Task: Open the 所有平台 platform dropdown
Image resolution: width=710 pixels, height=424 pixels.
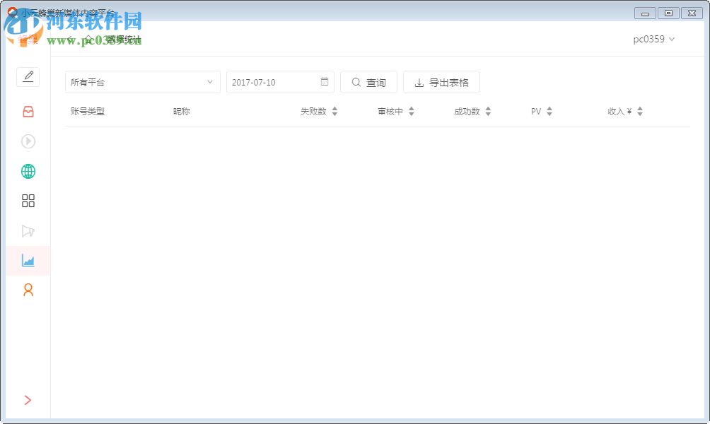Action: (141, 81)
